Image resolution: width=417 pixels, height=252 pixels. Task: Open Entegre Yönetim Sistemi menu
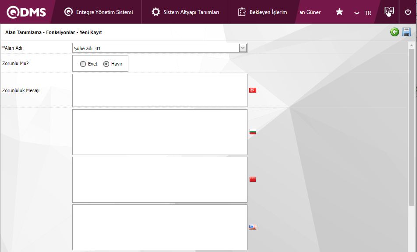99,12
